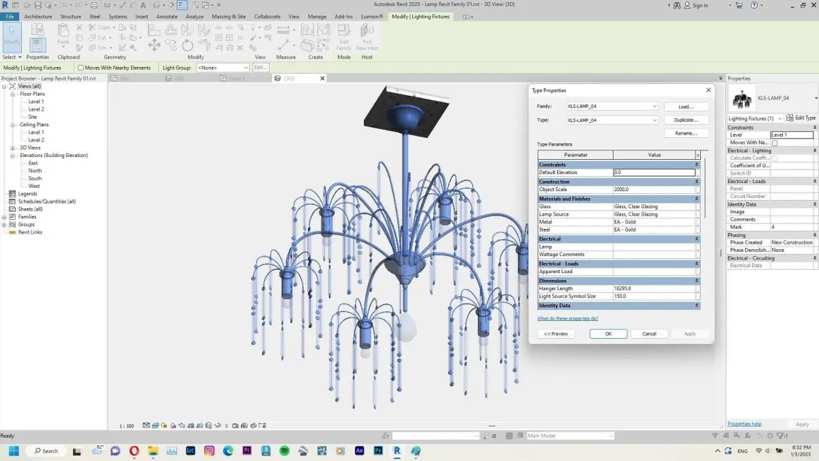The height and width of the screenshot is (461, 819).
Task: Click the Lightroom Classic taskbar icon
Action: click(190, 451)
